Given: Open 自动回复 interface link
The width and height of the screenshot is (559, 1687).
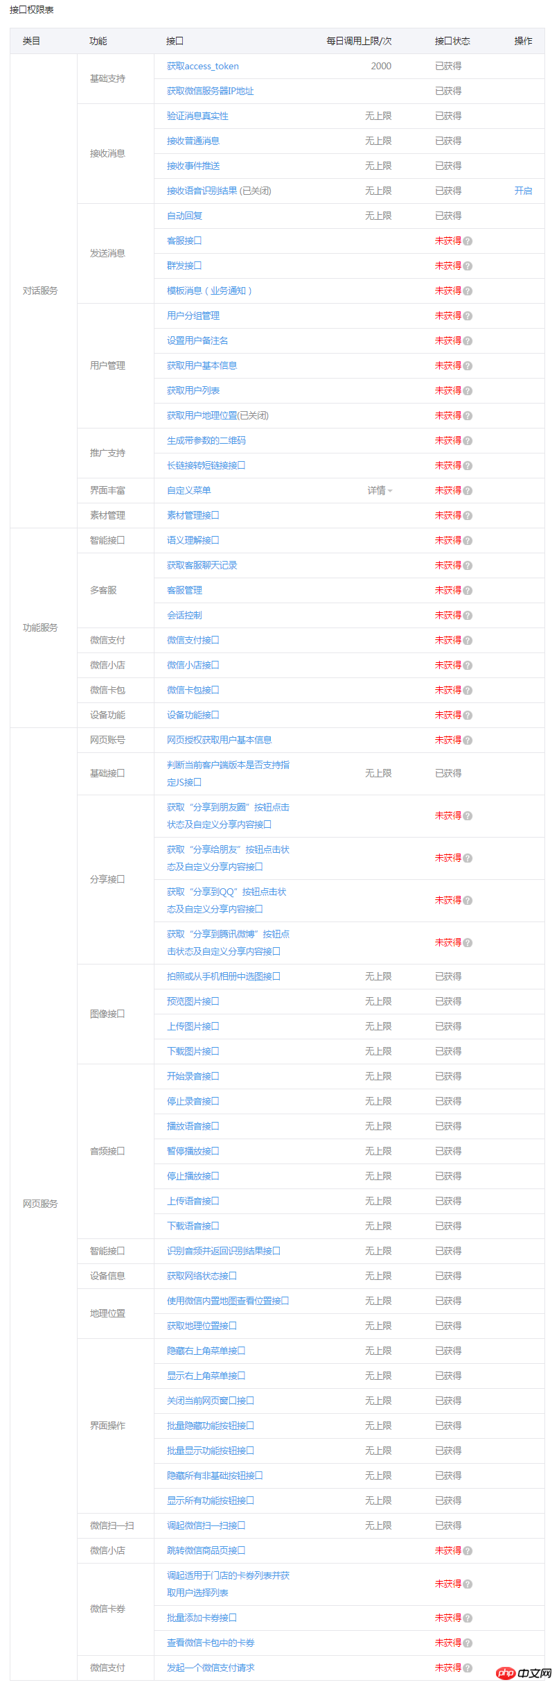Looking at the screenshot, I should tap(185, 216).
